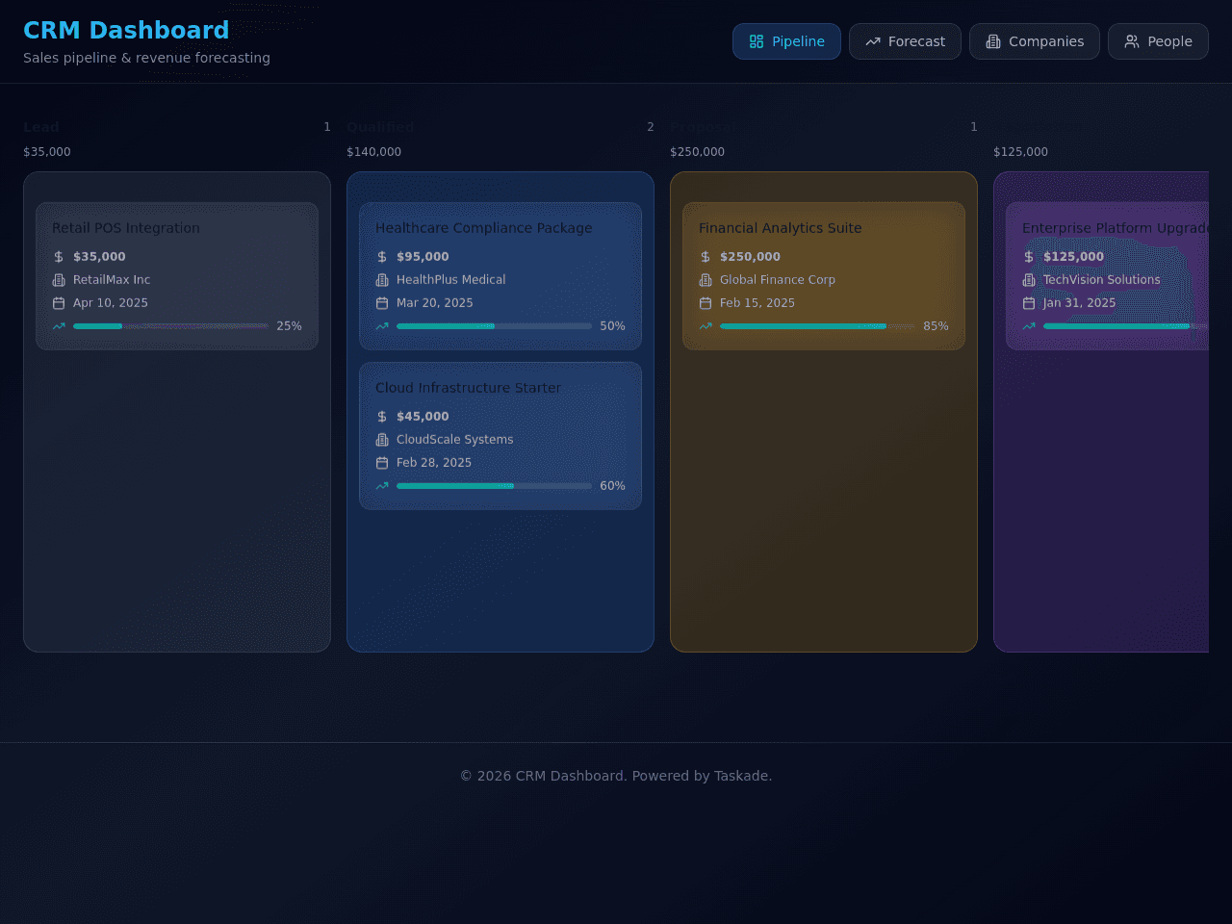
Task: Click the calendar icon beside Mar 20, 2025
Action: [x=382, y=303]
